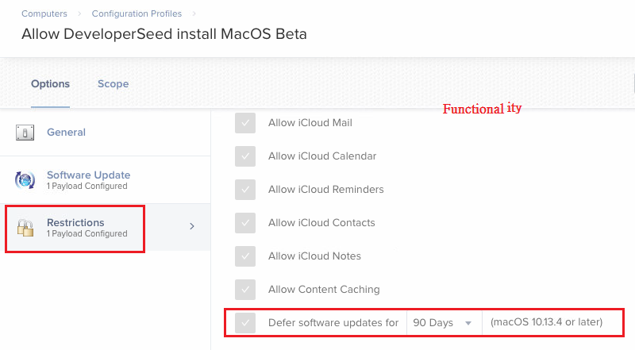Toggle the Allow iCloud Reminders checkbox
635x350 pixels.
click(x=245, y=190)
